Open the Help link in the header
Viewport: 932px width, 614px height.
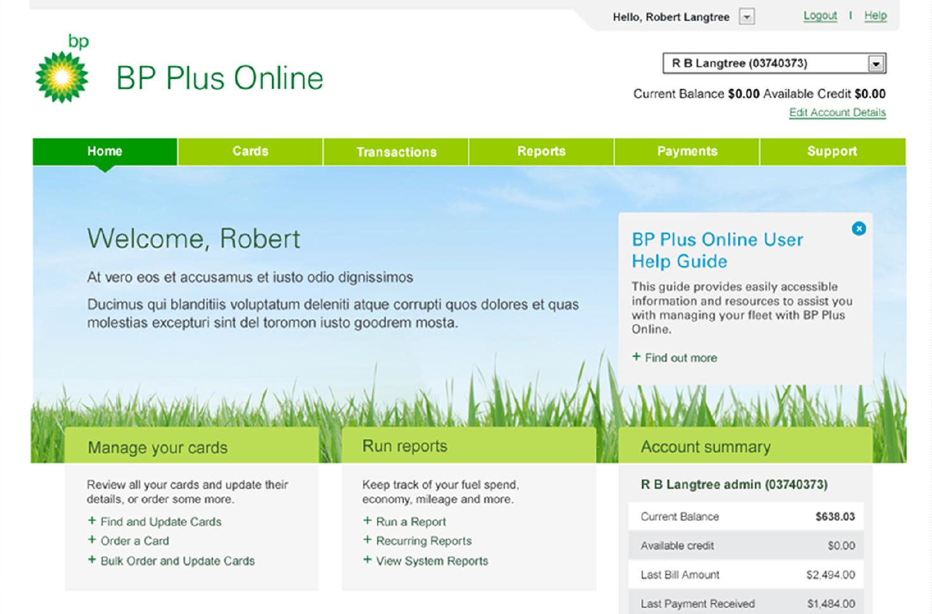(875, 16)
